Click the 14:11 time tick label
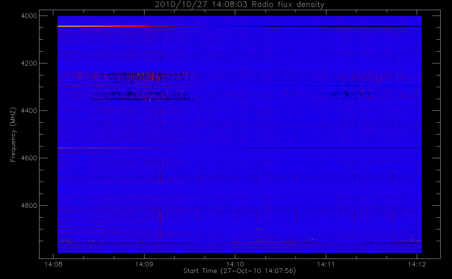Screen dimensions: 452x279 [x=326, y=264]
